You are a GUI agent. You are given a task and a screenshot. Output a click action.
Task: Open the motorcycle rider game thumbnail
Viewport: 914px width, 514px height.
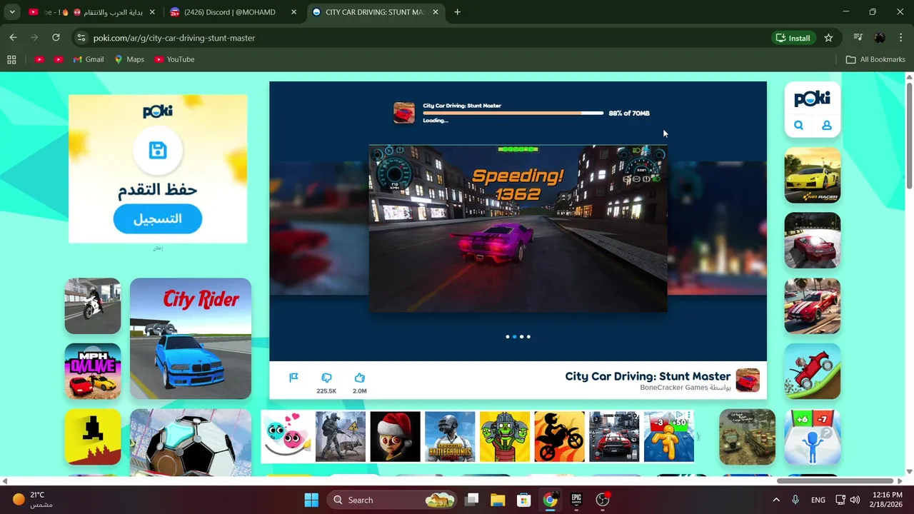point(93,306)
